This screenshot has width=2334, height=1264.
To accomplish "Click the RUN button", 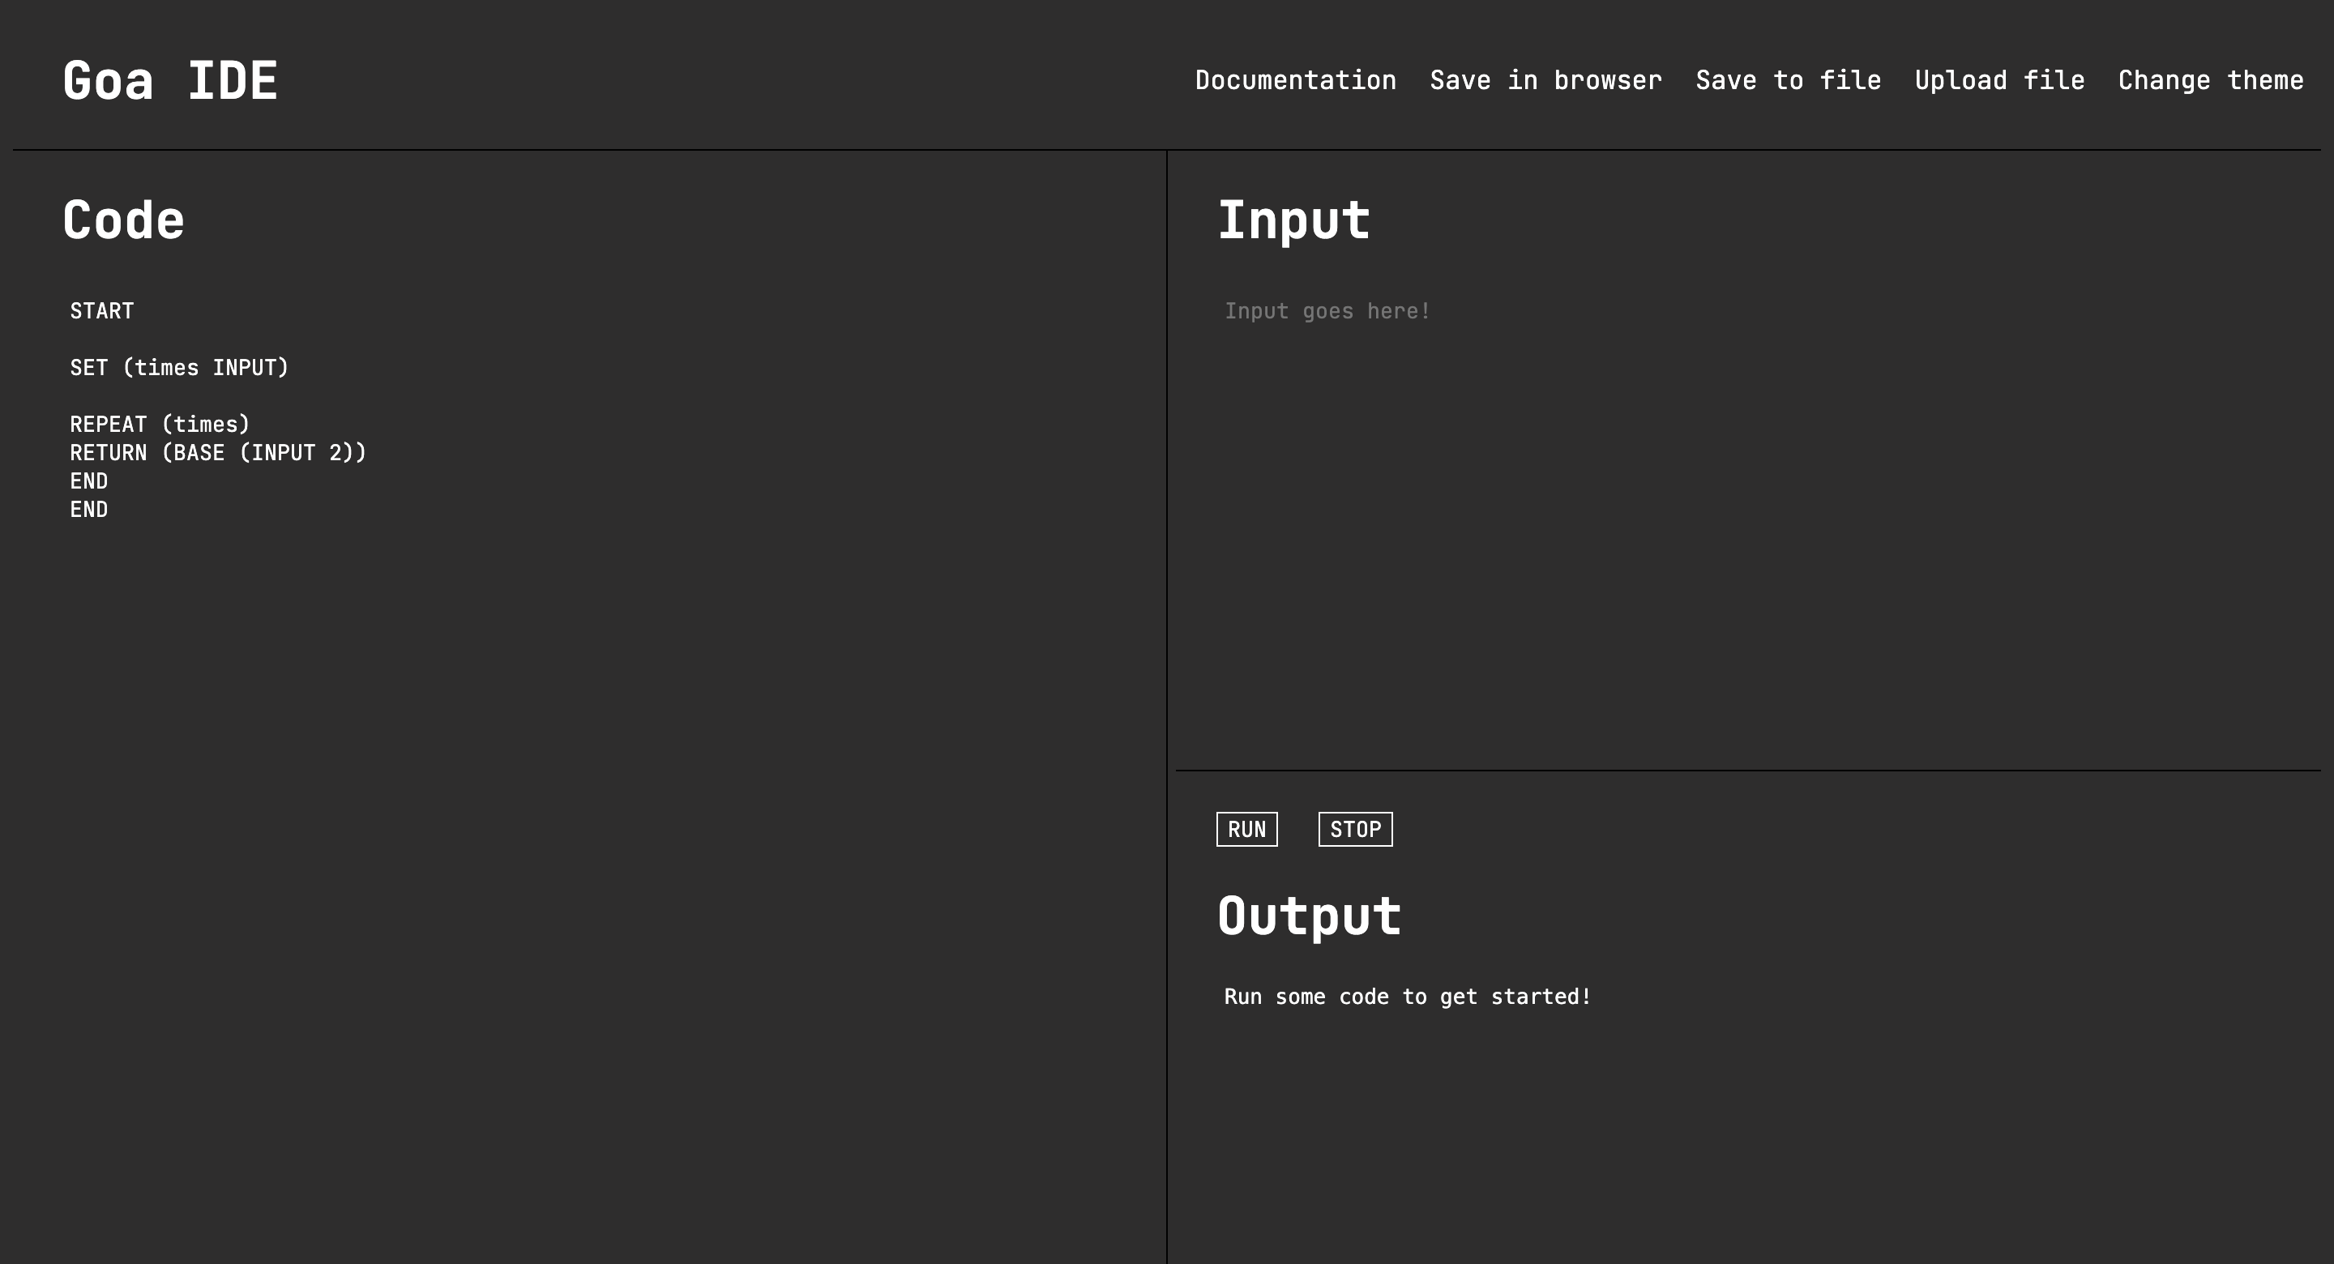I will click(1246, 829).
